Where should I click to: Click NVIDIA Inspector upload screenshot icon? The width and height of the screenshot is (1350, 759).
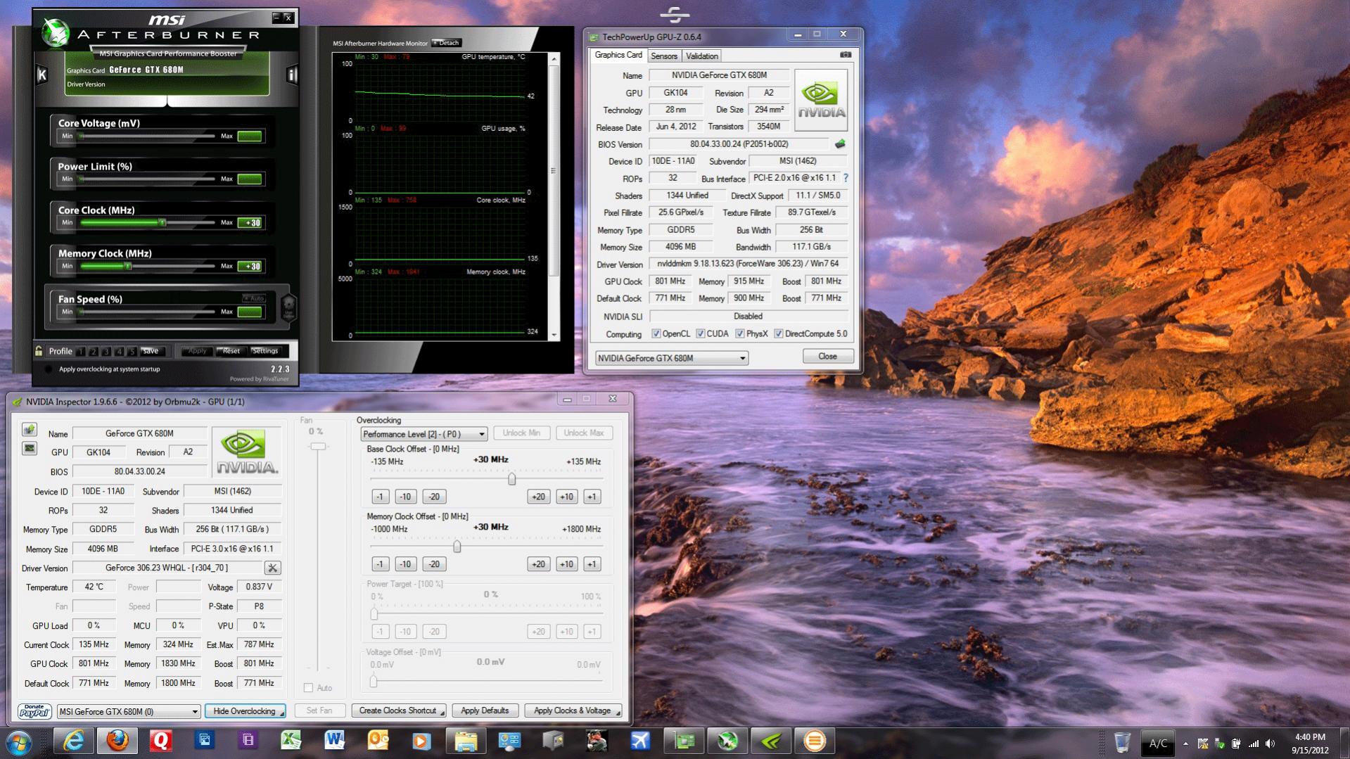pyautogui.click(x=30, y=429)
